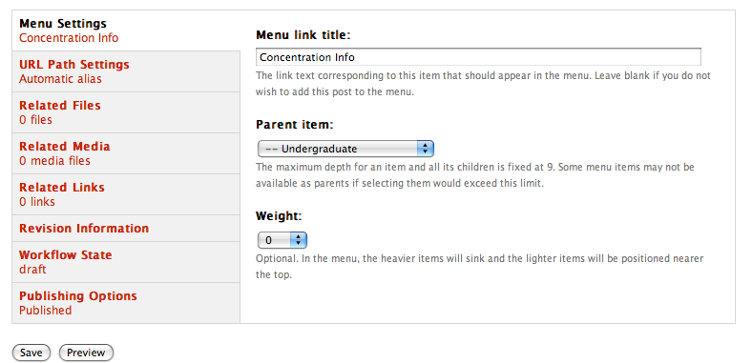Open the Related Files tab
The image size is (752, 363).
(x=126, y=112)
